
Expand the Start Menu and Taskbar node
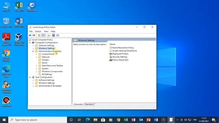pyautogui.click(x=37, y=66)
